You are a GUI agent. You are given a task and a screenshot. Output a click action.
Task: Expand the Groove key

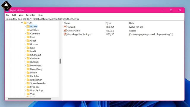(x=25, y=44)
